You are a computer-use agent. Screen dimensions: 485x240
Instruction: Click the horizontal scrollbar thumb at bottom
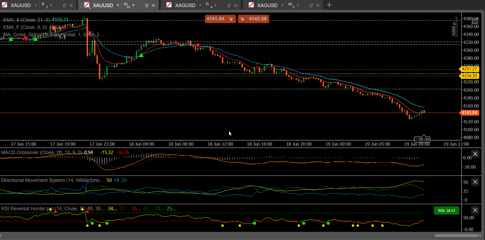tap(457, 235)
